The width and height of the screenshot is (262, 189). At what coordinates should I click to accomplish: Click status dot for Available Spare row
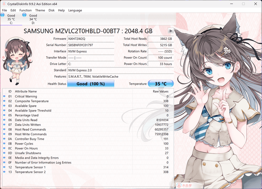point(4,106)
